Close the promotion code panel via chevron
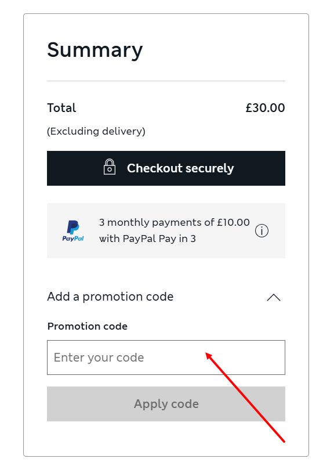The height and width of the screenshot is (473, 334). click(x=273, y=297)
